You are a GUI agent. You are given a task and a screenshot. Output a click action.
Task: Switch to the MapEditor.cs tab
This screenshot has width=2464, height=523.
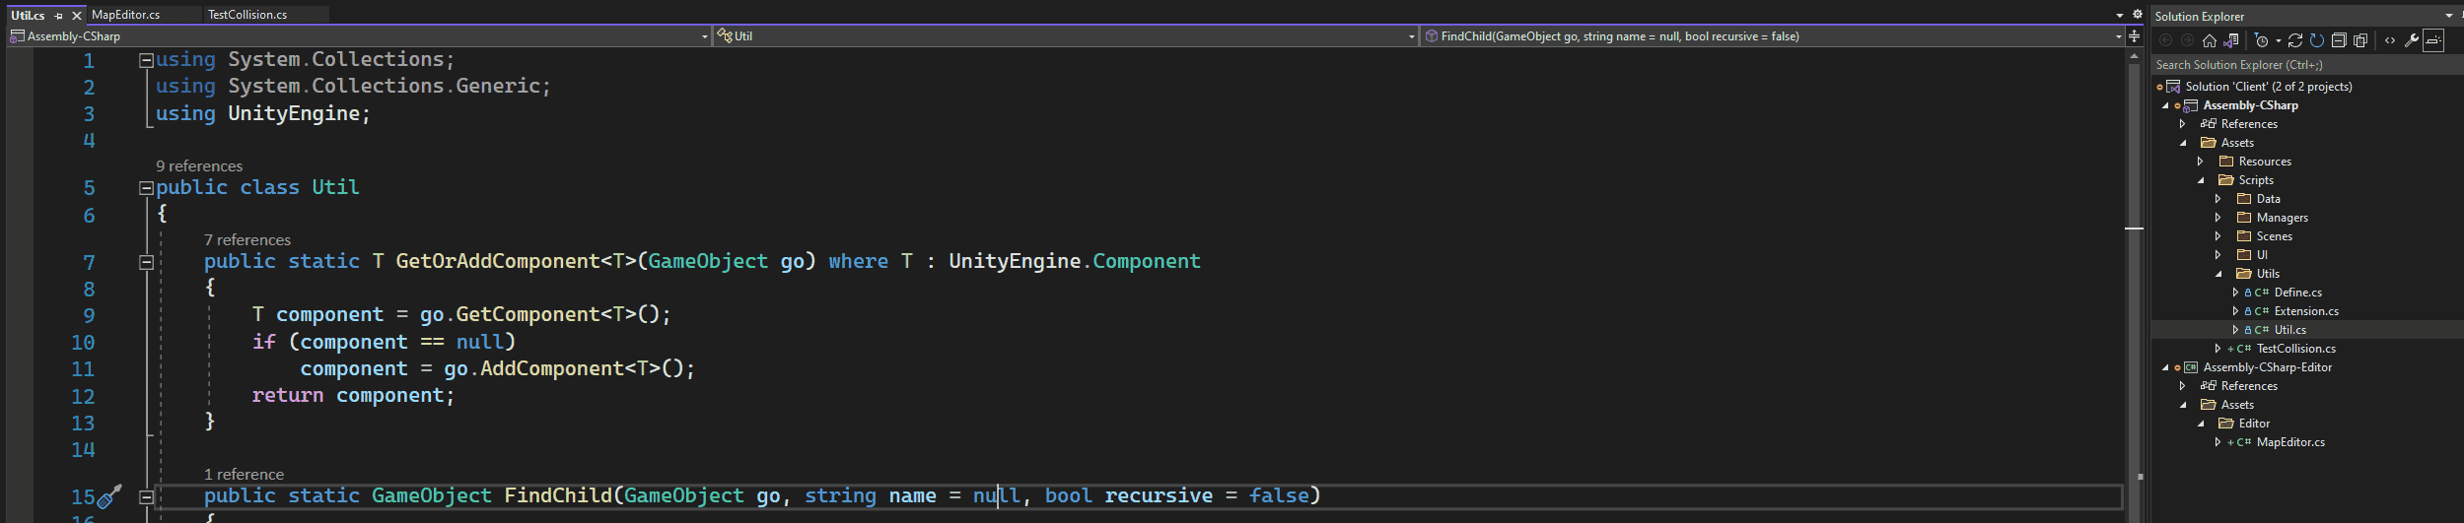pos(125,15)
